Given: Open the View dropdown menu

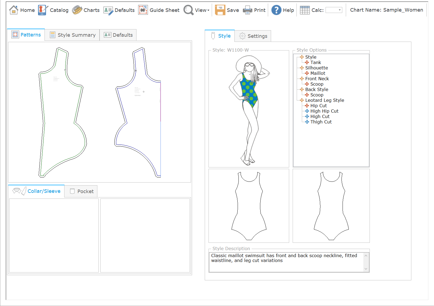Looking at the screenshot, I should pyautogui.click(x=202, y=10).
